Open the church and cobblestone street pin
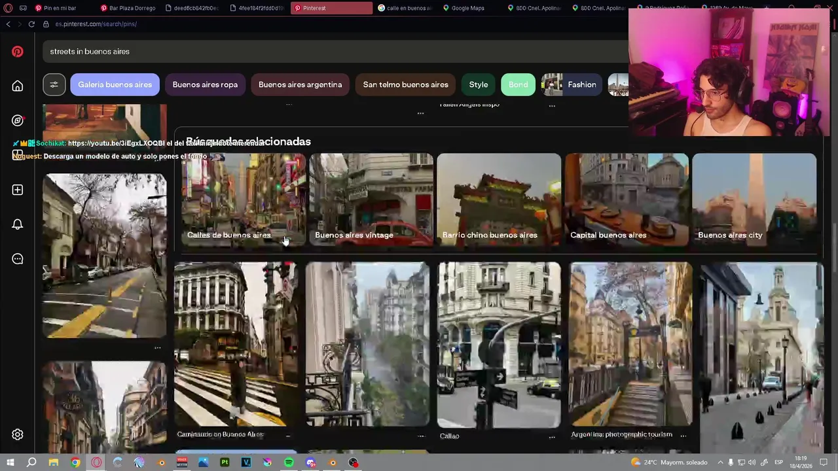The width and height of the screenshot is (838, 471). point(762,358)
